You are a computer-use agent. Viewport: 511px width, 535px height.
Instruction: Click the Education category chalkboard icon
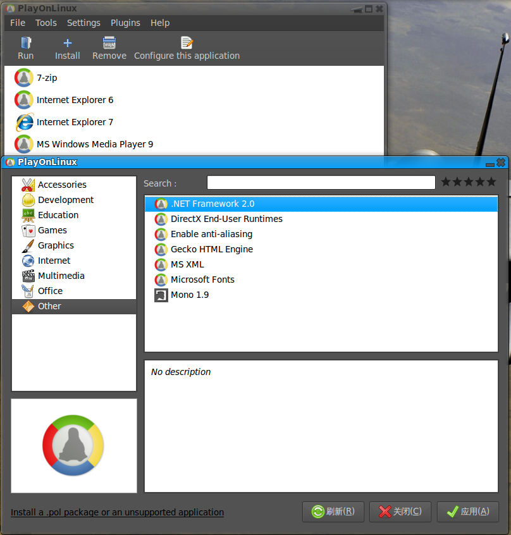coord(28,215)
